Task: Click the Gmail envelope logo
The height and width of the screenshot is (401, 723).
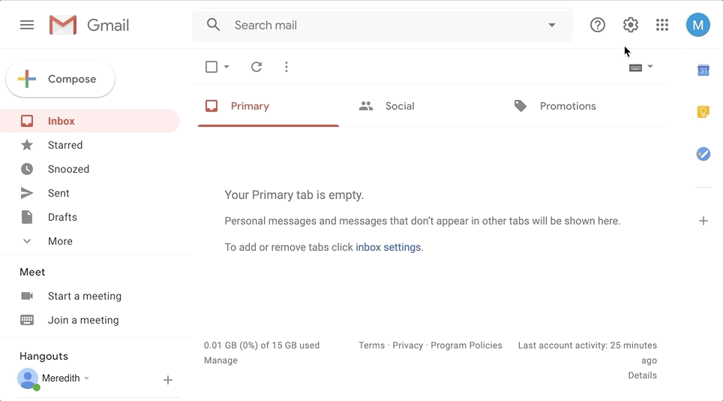Action: [63, 25]
